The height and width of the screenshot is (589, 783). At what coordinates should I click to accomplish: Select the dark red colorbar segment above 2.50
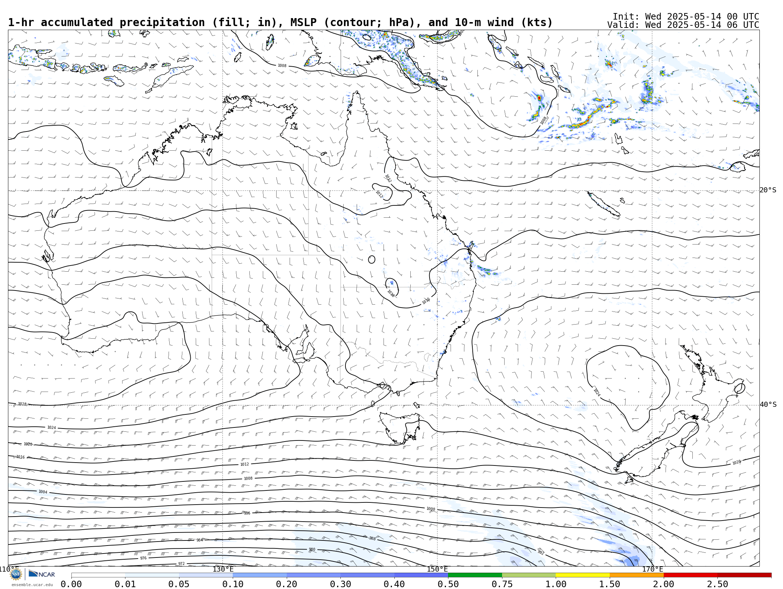pos(745,575)
